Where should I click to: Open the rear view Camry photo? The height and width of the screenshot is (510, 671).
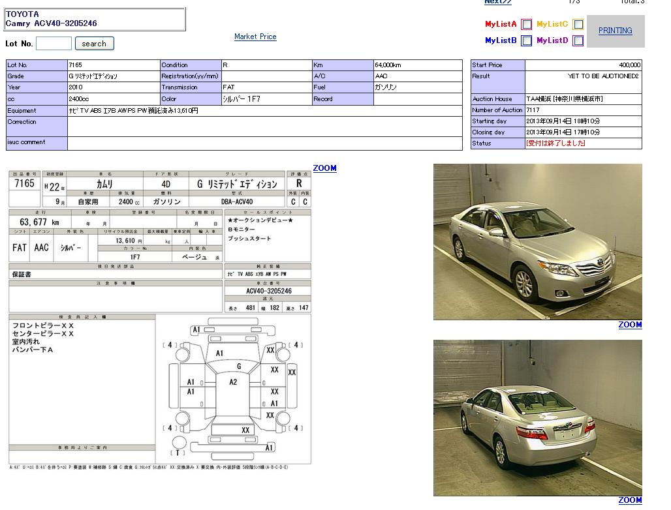click(537, 417)
